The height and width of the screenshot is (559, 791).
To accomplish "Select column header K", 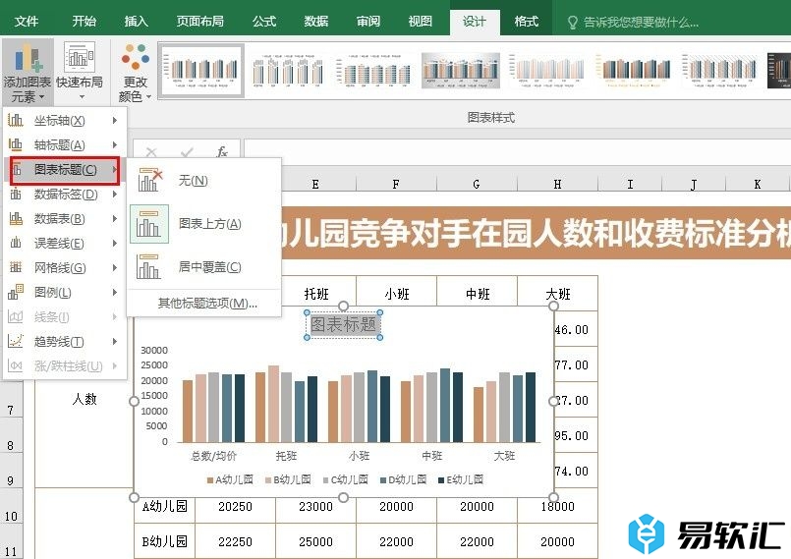I will click(x=758, y=184).
